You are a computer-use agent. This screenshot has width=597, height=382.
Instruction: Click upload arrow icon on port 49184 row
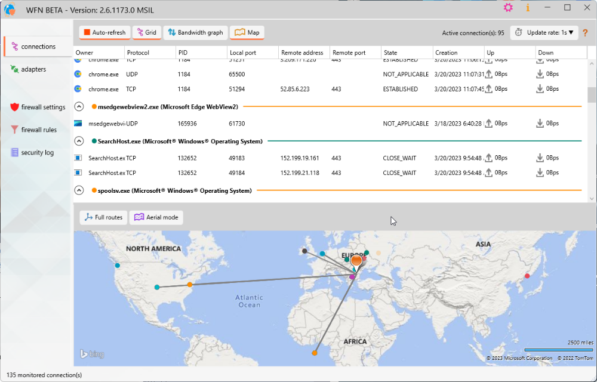[x=489, y=172]
